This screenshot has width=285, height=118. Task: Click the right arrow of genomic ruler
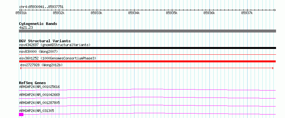[275, 10]
